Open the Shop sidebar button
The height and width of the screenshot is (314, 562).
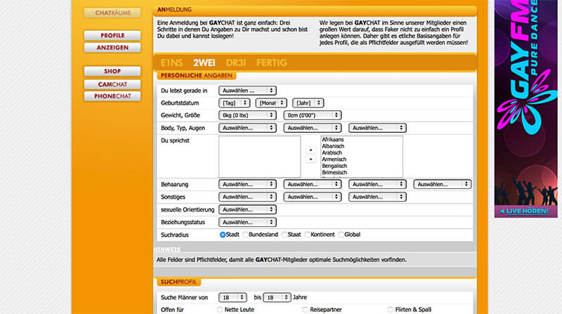point(112,71)
